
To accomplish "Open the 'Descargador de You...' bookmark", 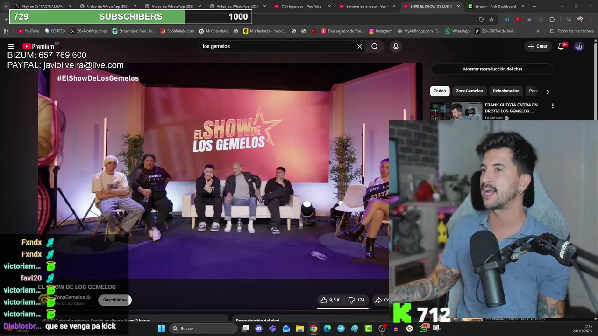I will coord(342,31).
